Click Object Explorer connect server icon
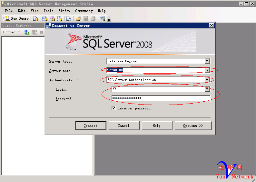The width and height of the screenshot is (256, 182). tap(27, 32)
